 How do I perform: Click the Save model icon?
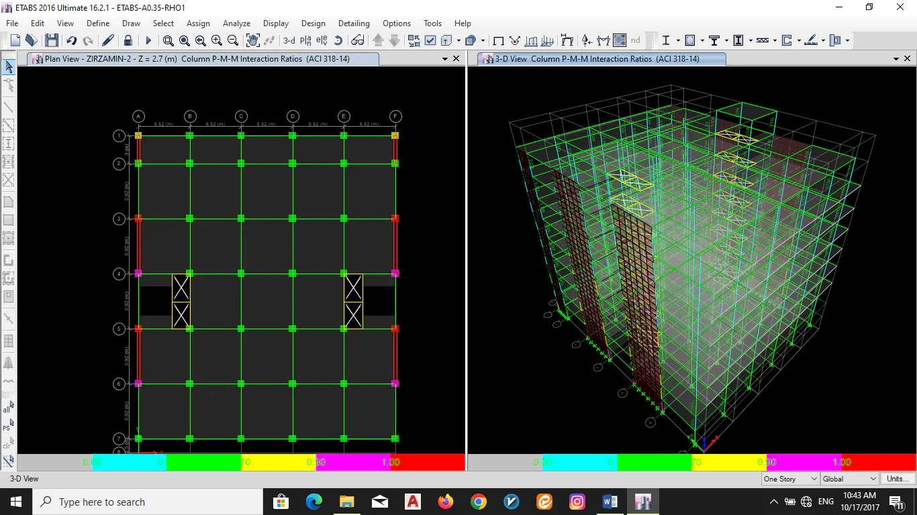point(51,40)
